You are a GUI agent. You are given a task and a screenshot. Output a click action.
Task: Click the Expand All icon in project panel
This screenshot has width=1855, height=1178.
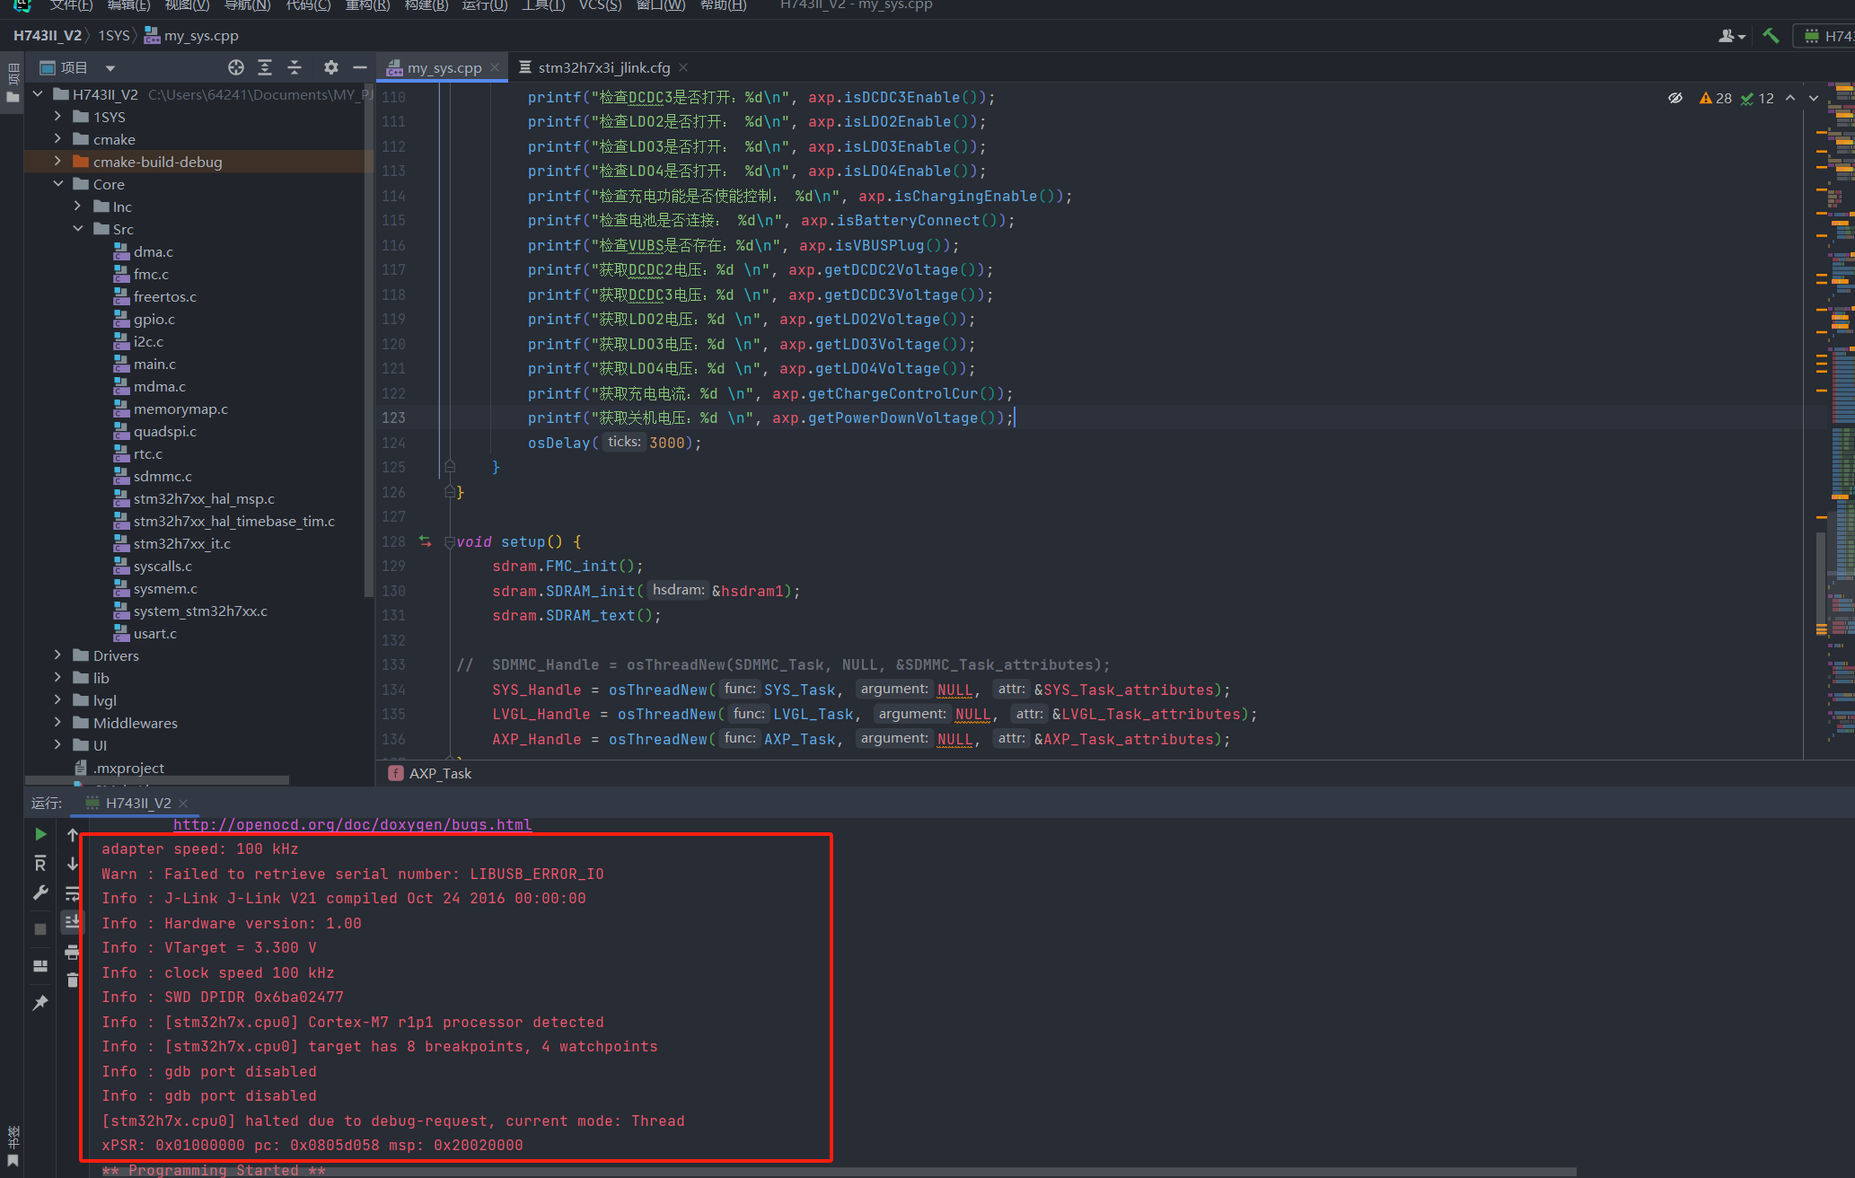point(265,67)
